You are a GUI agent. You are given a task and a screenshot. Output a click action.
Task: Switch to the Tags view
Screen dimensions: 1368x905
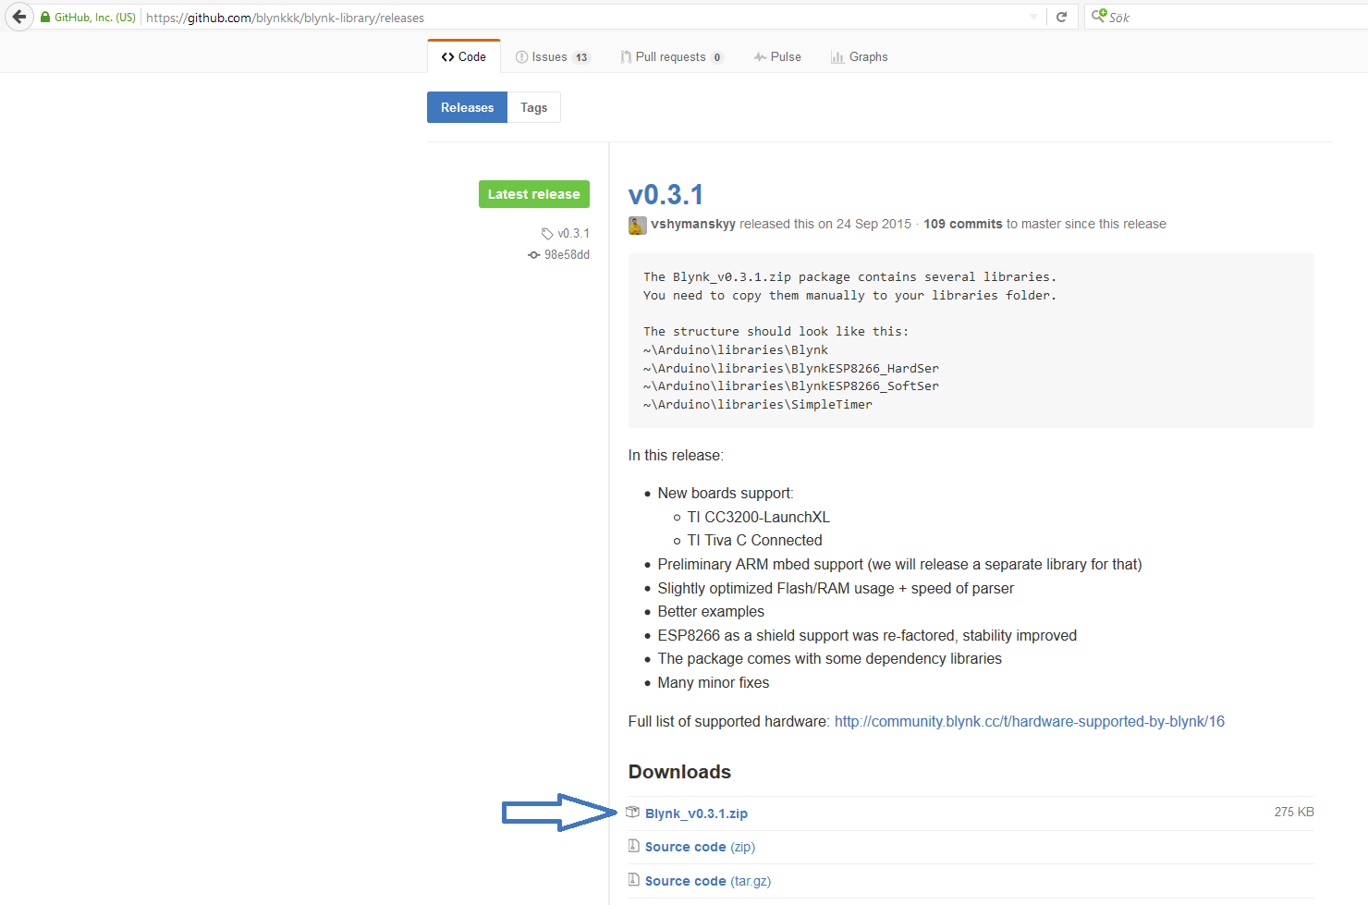(x=534, y=107)
